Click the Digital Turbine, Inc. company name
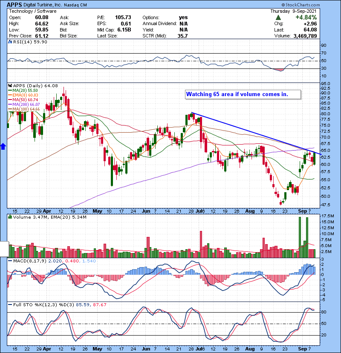This screenshot has height=353, width=341. click(x=43, y=5)
